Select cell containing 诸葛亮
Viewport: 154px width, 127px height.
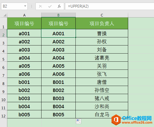coord(102,57)
